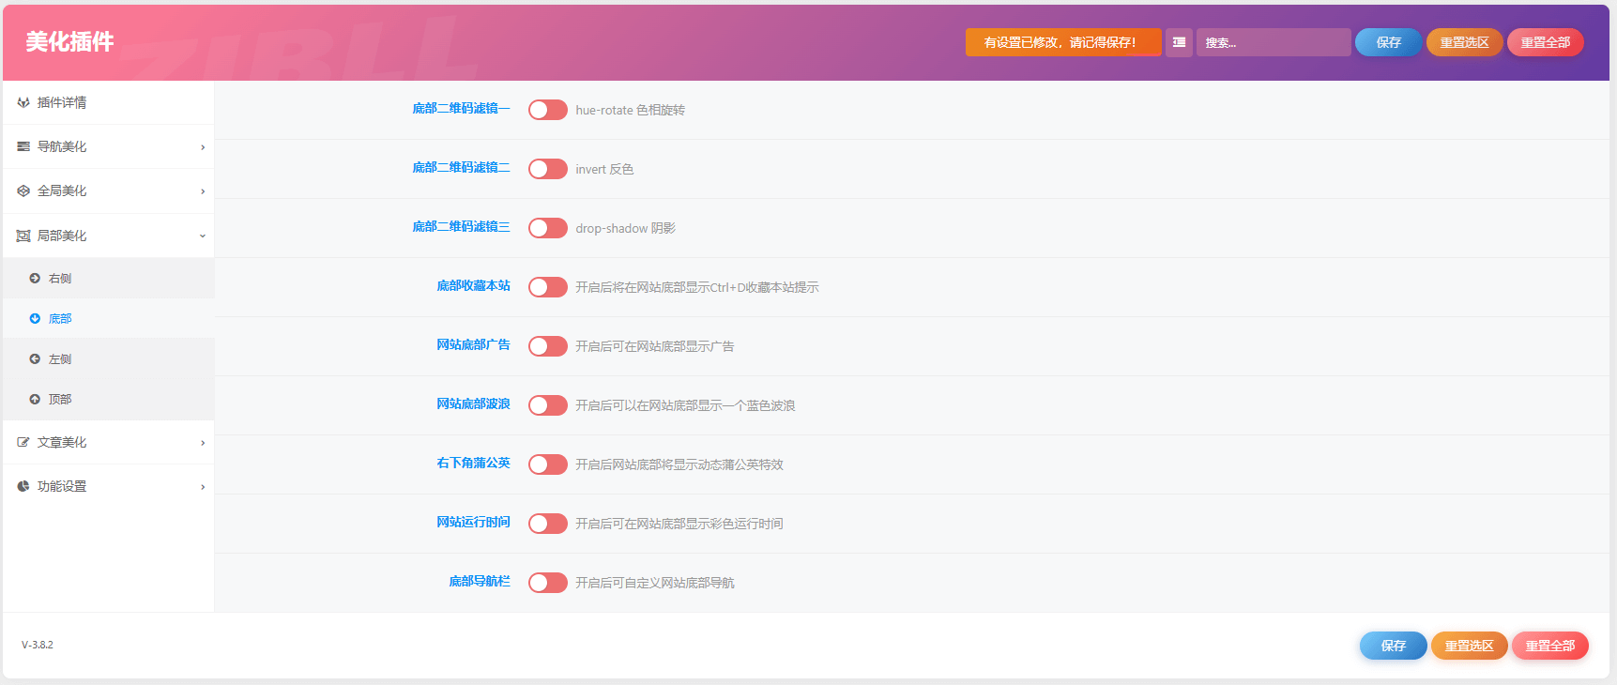
Task: Click the 左侧 arrow icon
Action: tap(35, 358)
